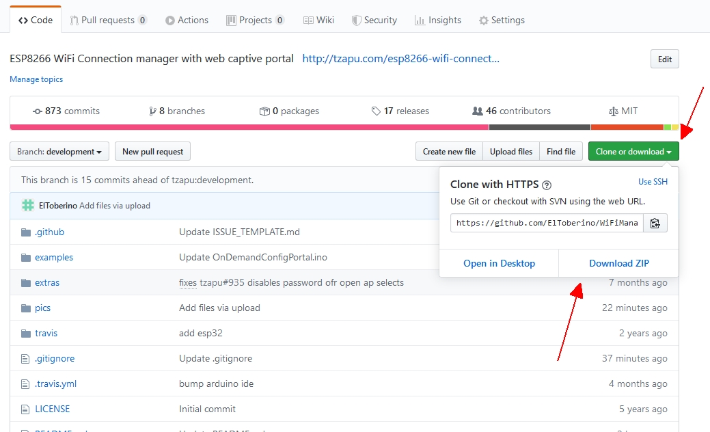Click New pull request button
The image size is (710, 432).
[x=152, y=151]
